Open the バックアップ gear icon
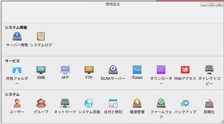Screen dimensions: 224x124 (x=185, y=103)
